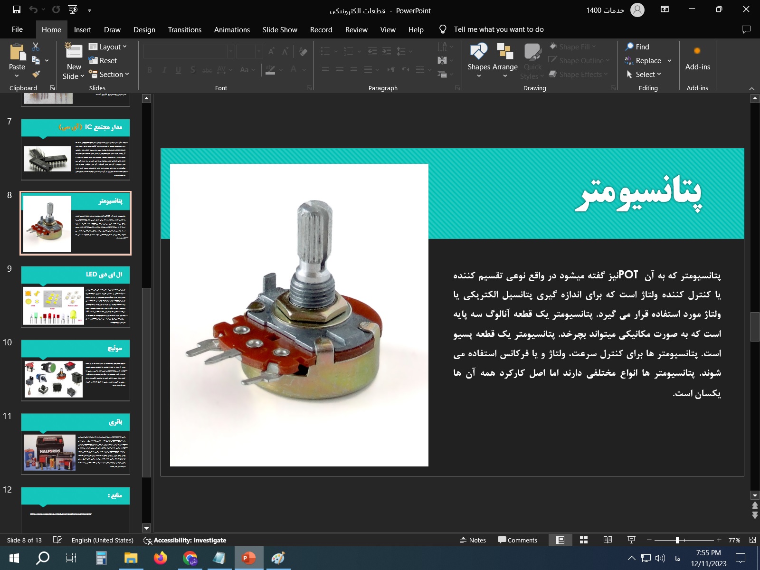
Task: Toggle Normal view button in status bar
Action: pyautogui.click(x=560, y=540)
